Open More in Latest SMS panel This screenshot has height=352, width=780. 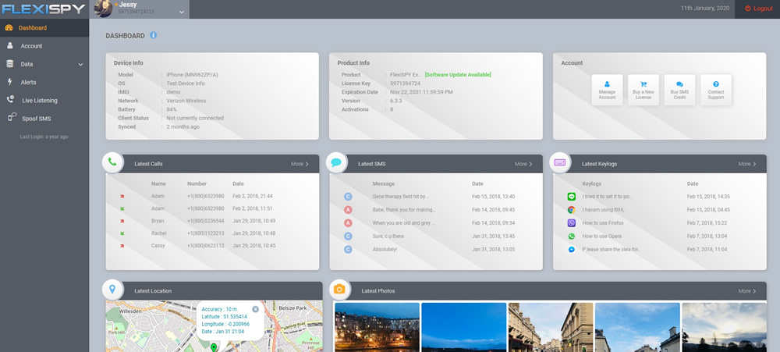(523, 164)
